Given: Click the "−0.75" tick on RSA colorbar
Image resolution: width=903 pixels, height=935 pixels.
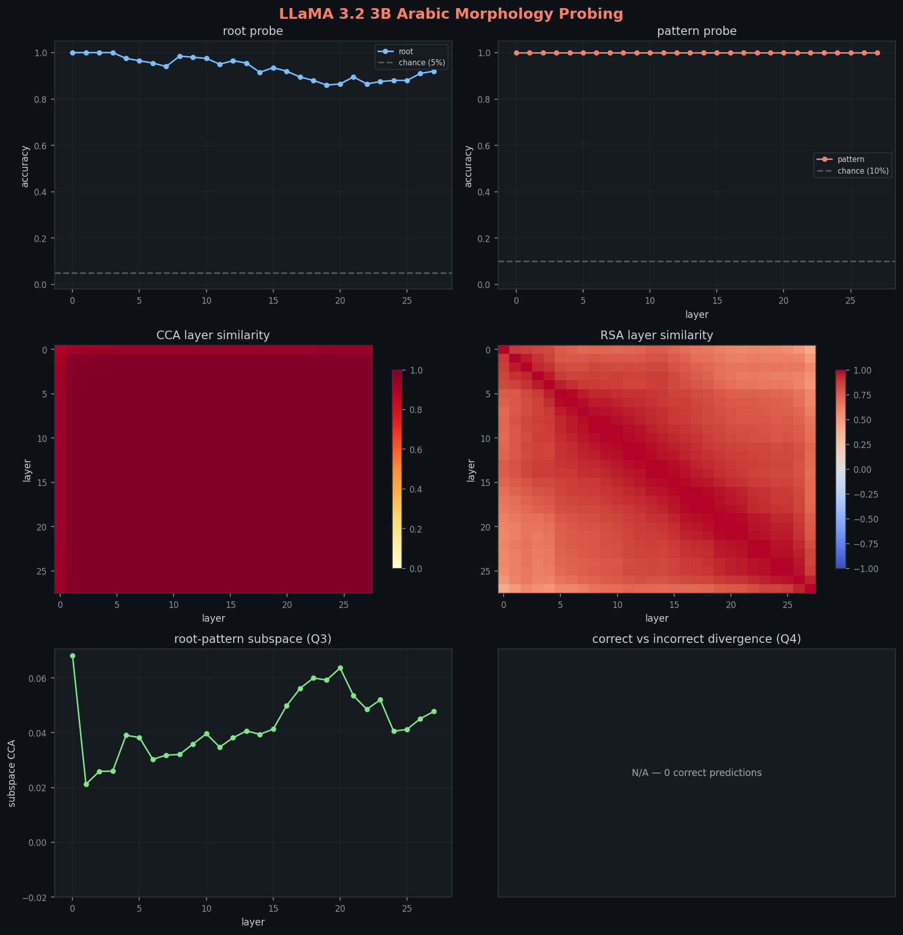Looking at the screenshot, I should (866, 544).
